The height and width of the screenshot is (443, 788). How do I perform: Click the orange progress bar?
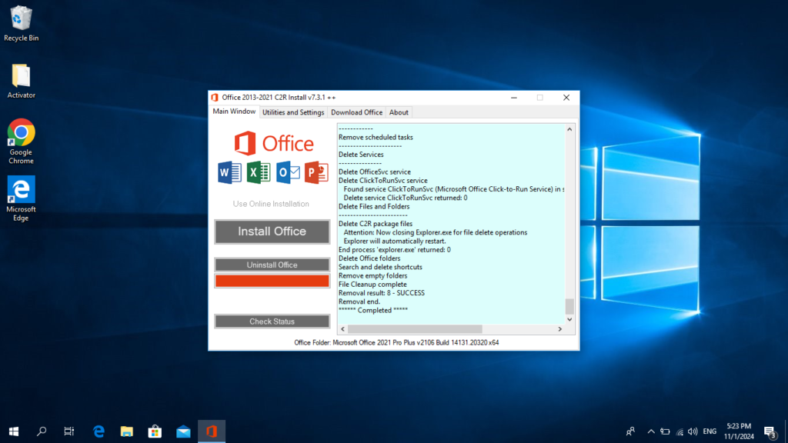272,281
